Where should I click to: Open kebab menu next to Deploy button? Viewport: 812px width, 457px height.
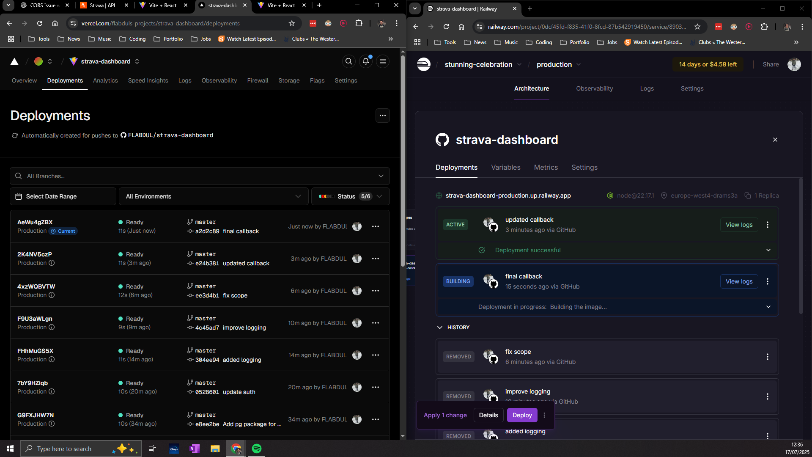pos(544,415)
